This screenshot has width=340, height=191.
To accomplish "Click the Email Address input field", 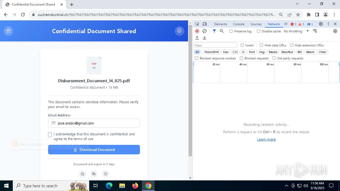I will point(94,123).
